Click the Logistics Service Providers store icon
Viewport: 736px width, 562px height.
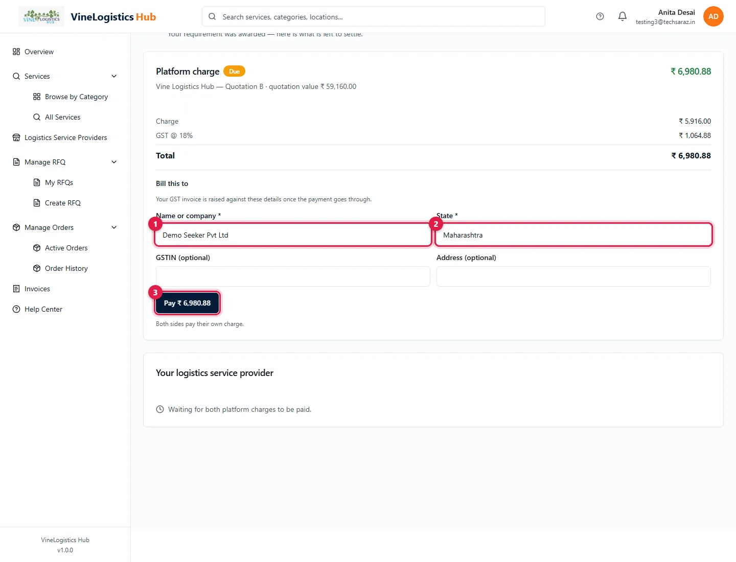[16, 137]
